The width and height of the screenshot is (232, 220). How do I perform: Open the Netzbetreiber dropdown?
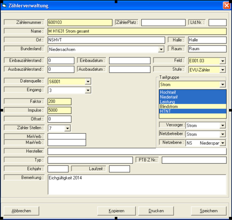222,134
